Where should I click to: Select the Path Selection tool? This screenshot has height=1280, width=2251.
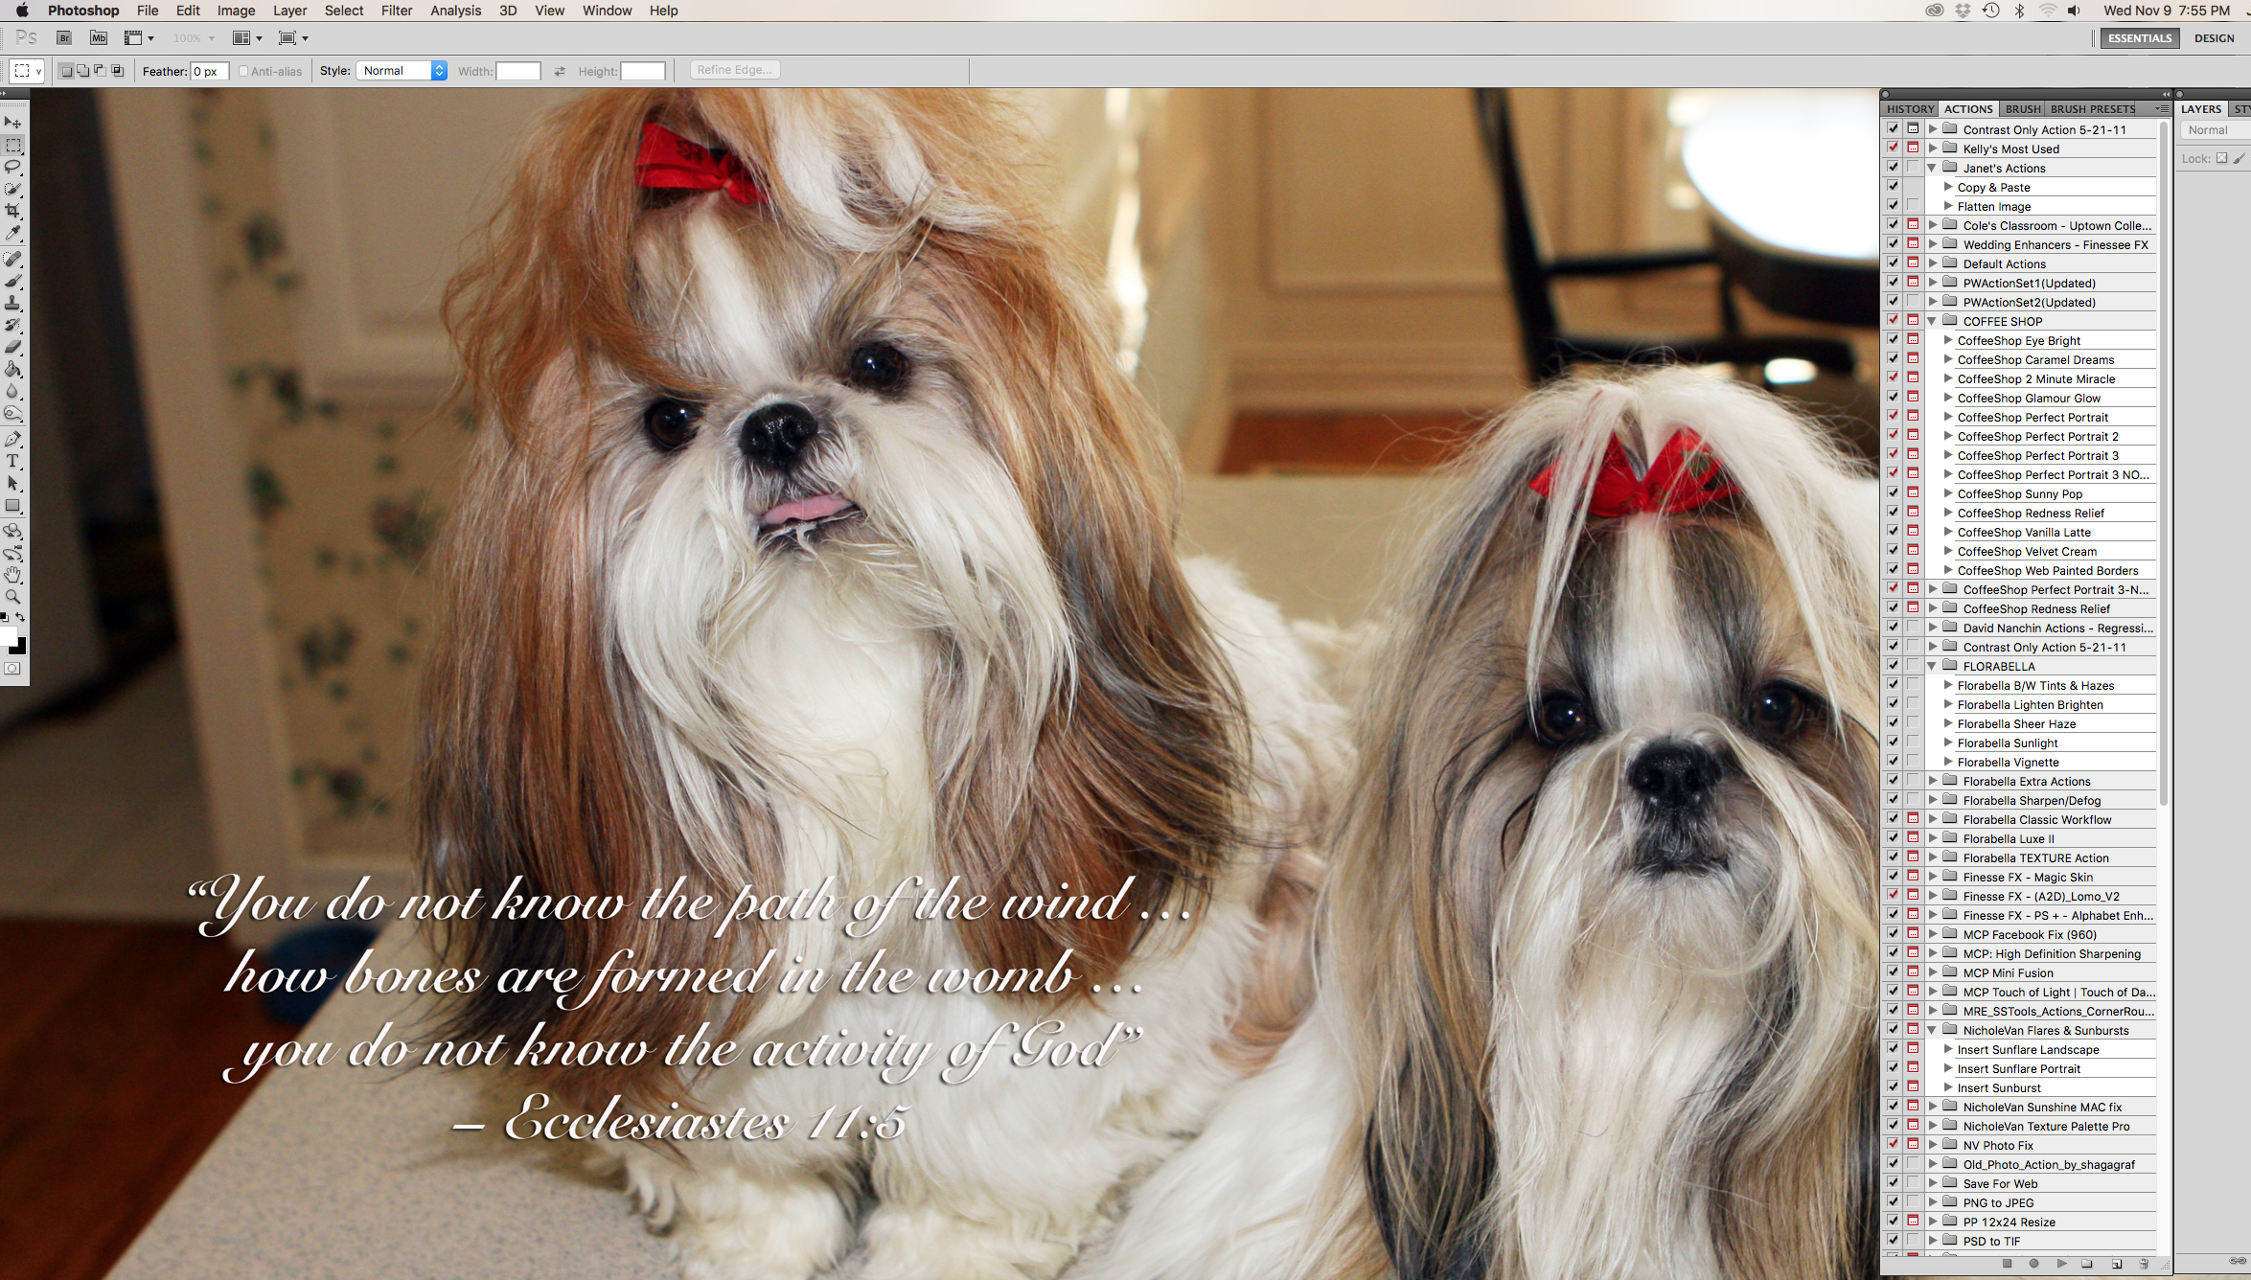pos(12,483)
